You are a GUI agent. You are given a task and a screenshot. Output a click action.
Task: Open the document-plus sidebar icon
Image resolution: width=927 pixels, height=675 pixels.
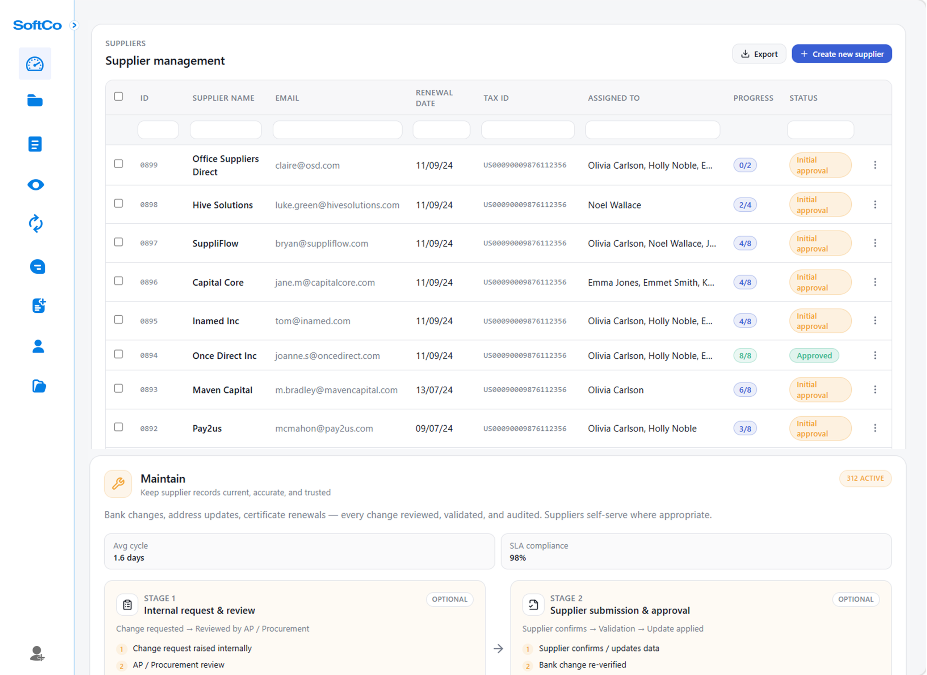[x=39, y=305]
